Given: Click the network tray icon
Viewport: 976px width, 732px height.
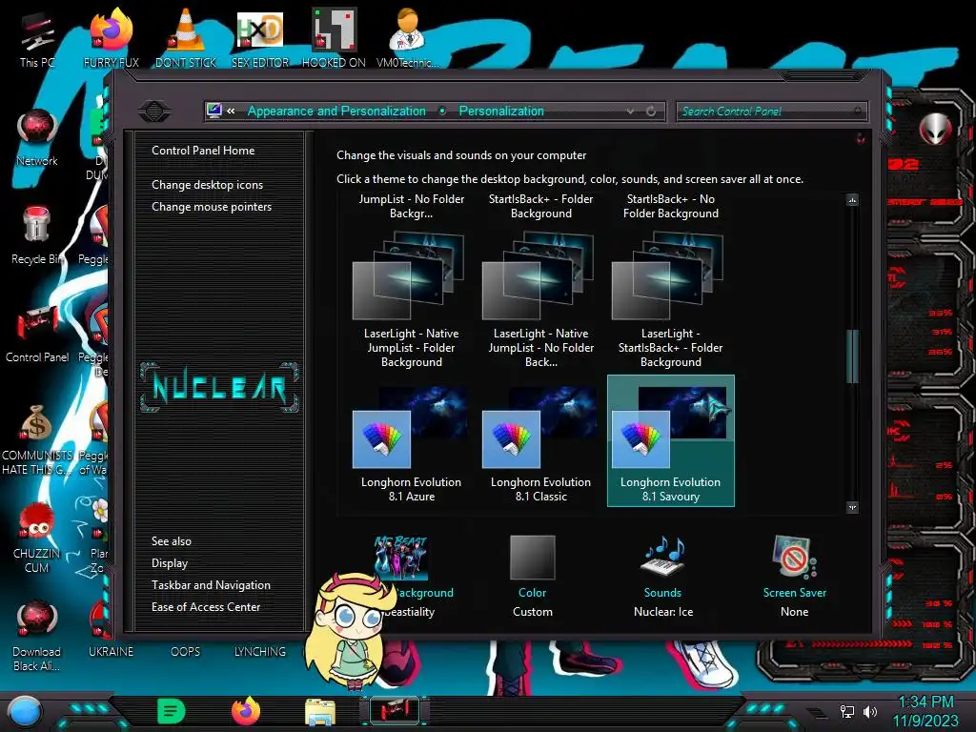Looking at the screenshot, I should (x=847, y=711).
